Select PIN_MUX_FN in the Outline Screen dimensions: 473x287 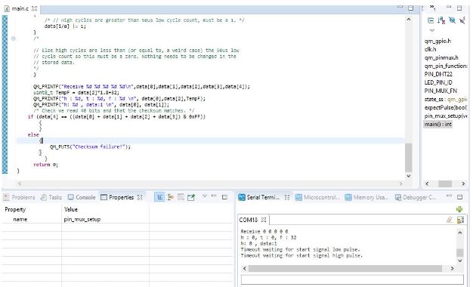(x=441, y=91)
